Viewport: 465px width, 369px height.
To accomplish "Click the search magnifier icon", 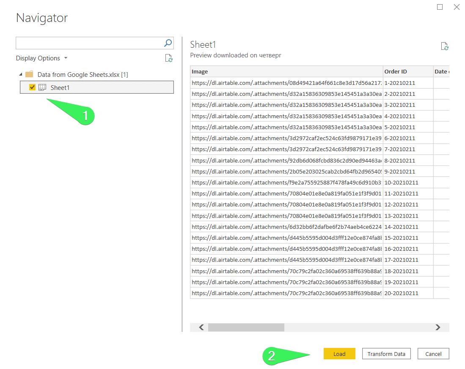I will [168, 43].
